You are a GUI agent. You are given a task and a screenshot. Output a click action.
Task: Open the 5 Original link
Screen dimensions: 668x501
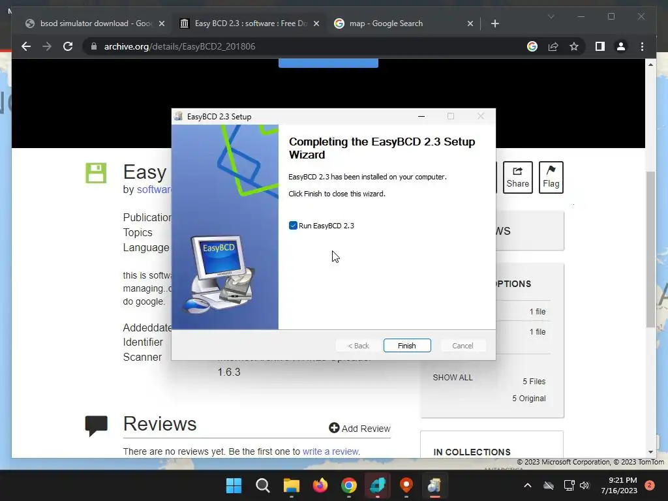point(528,399)
